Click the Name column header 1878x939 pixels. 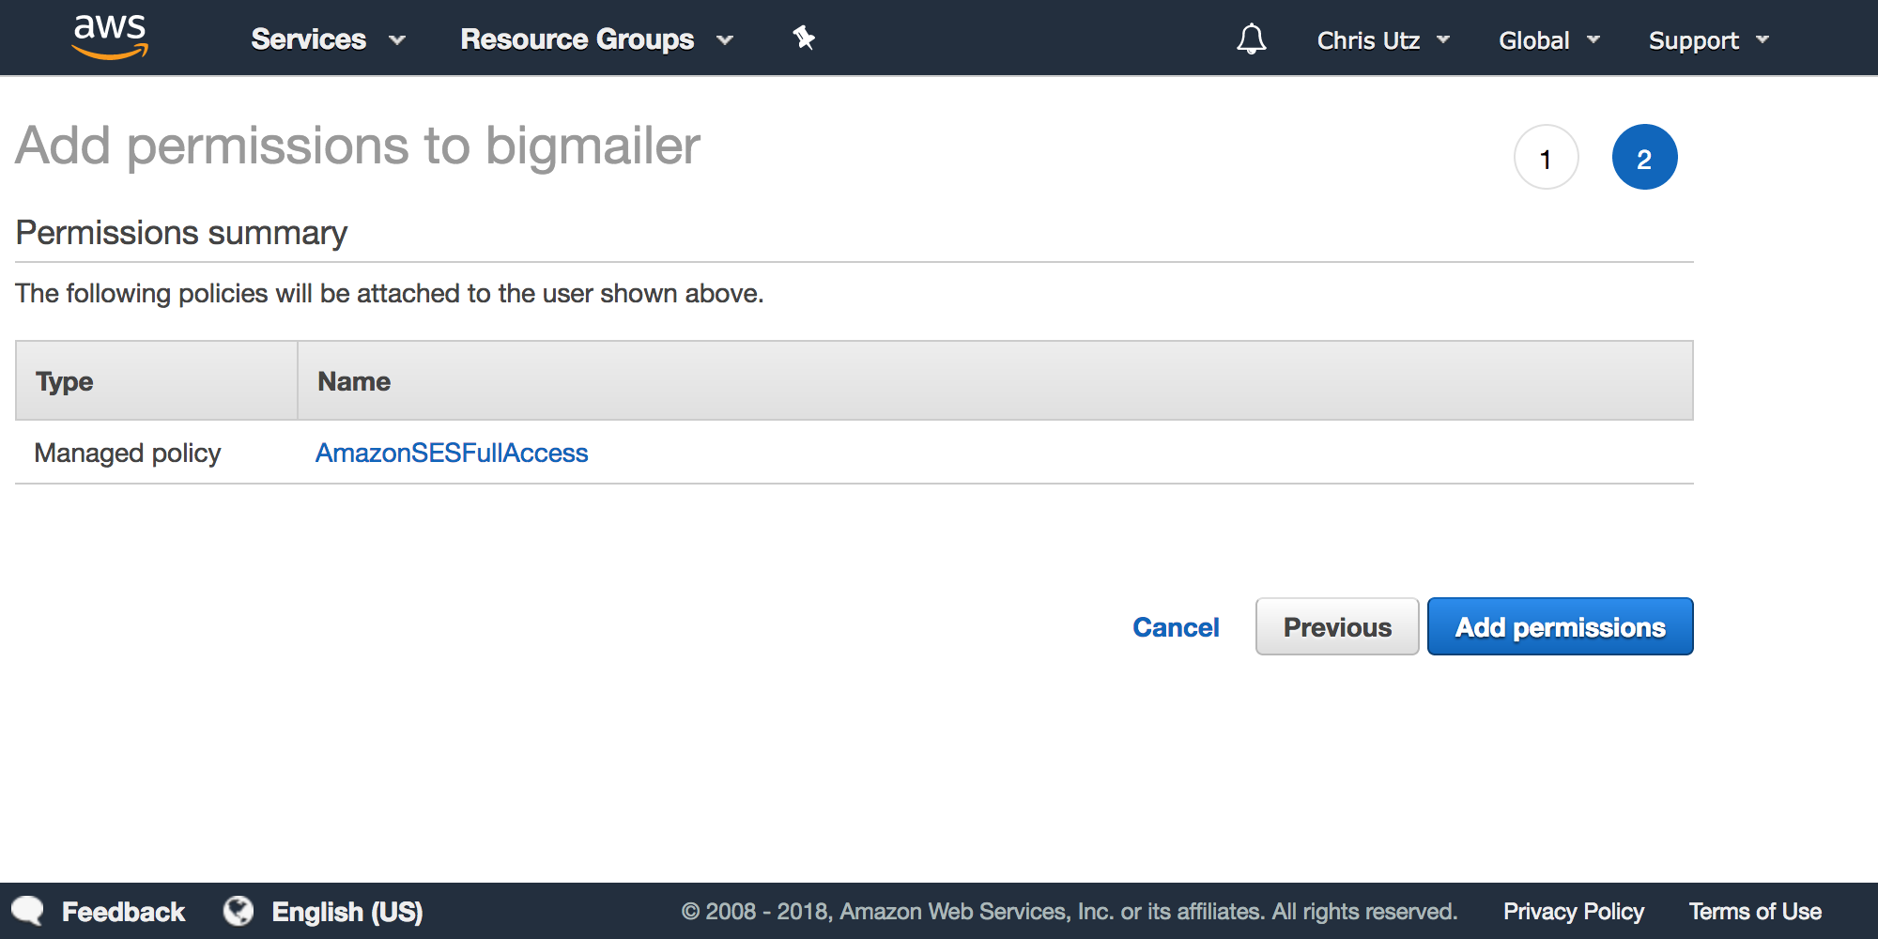point(995,381)
